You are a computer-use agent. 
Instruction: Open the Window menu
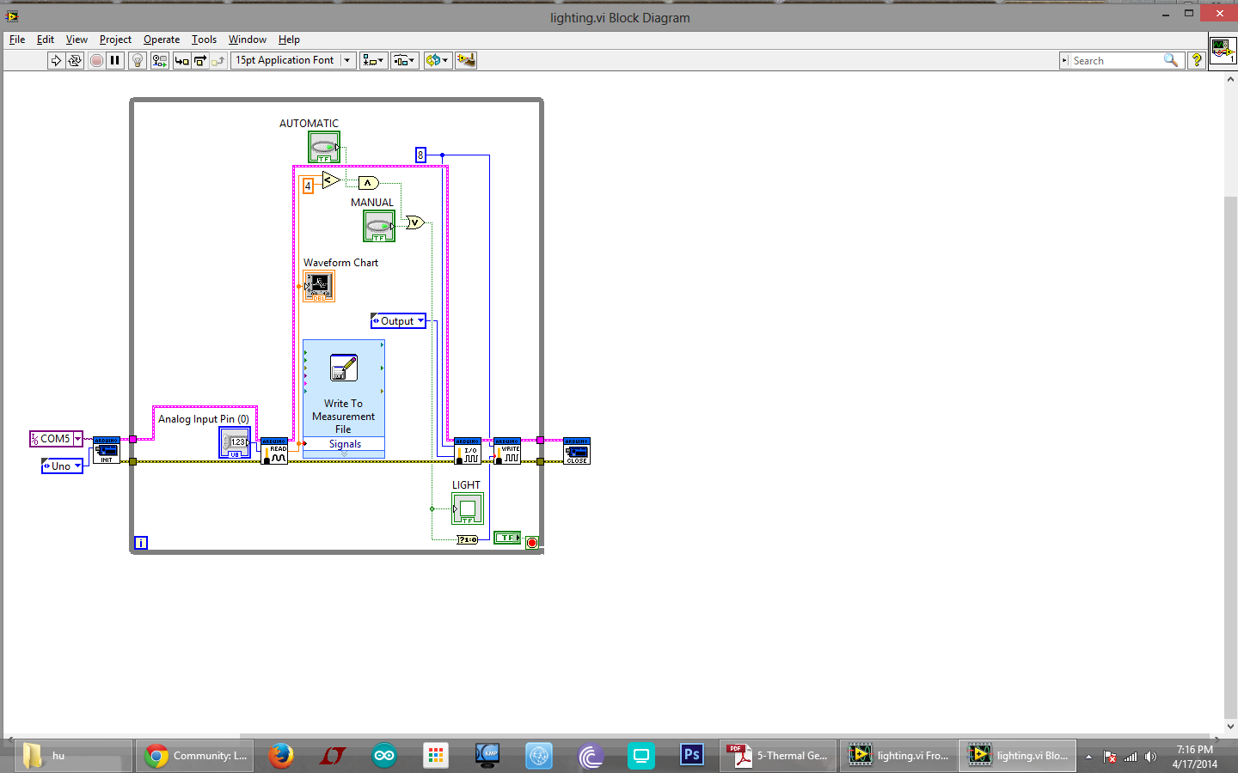248,40
